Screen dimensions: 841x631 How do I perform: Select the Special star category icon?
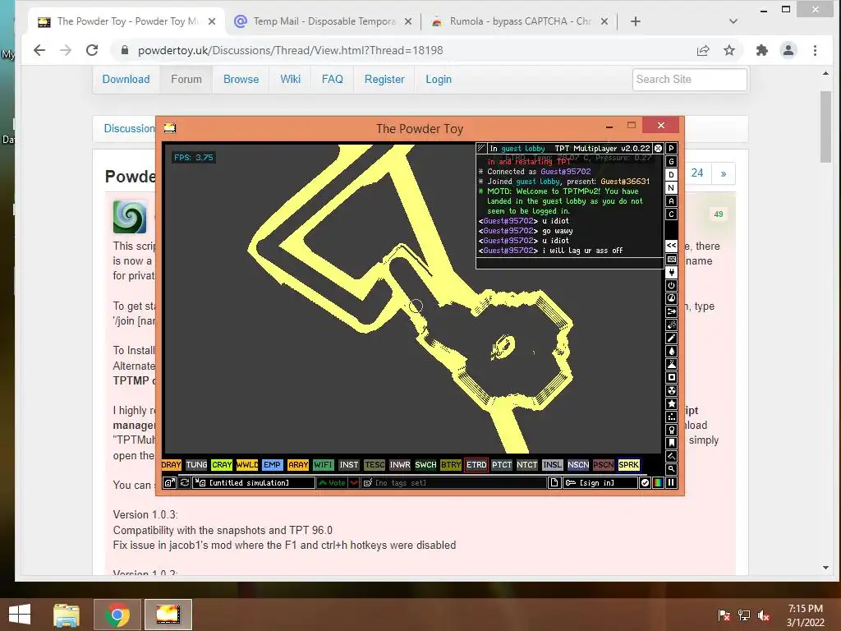pyautogui.click(x=671, y=403)
